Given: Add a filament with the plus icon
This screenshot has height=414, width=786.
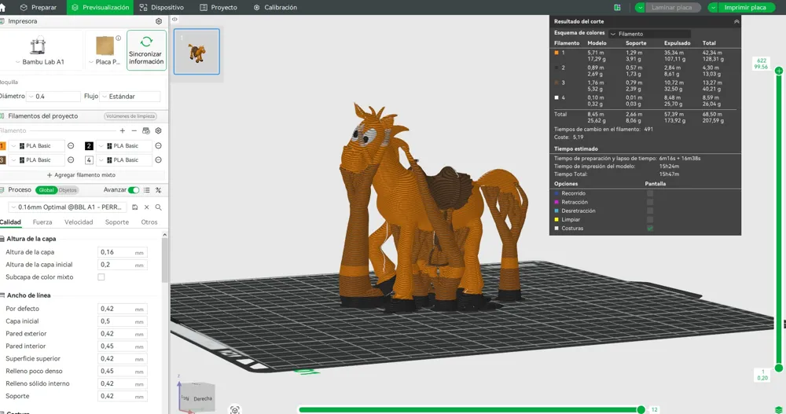Looking at the screenshot, I should click(x=123, y=131).
